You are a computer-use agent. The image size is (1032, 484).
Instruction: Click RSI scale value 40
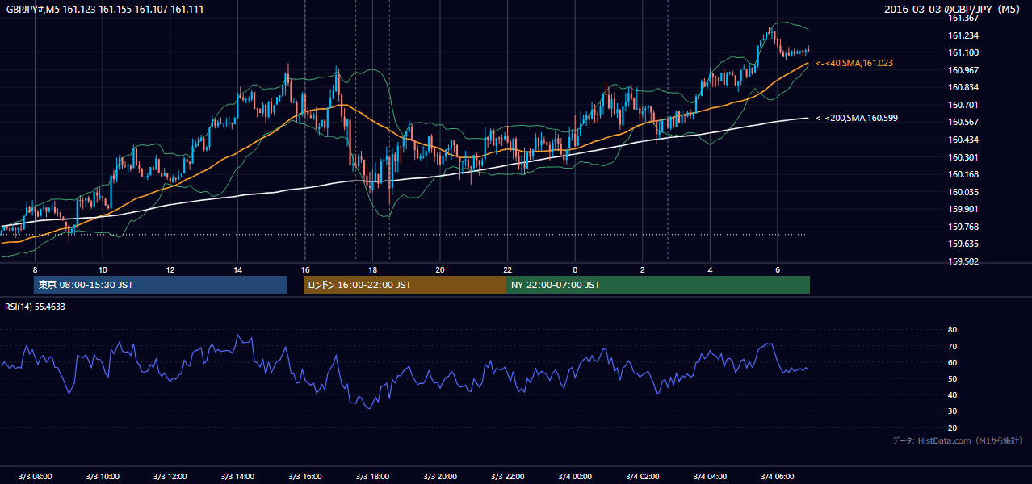952,394
